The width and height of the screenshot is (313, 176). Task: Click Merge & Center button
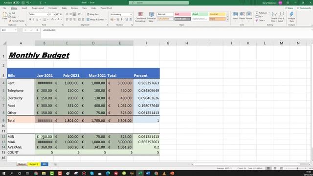tap(95, 20)
